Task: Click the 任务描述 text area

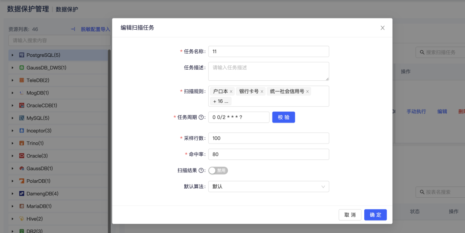Action: (x=269, y=71)
